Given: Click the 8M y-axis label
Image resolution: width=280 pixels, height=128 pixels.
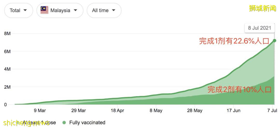Looking at the screenshot, I should 7,34.
